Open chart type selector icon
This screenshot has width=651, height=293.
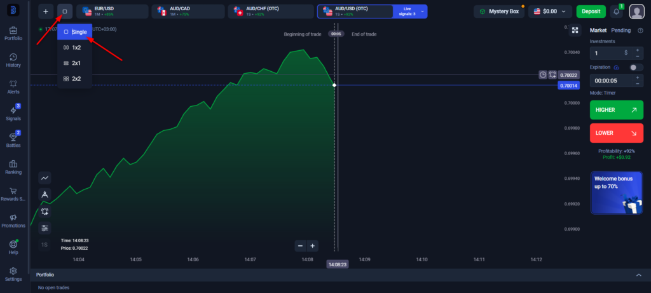point(45,178)
